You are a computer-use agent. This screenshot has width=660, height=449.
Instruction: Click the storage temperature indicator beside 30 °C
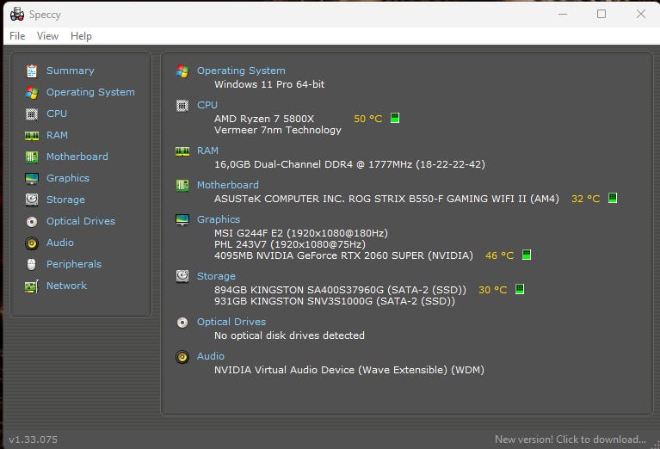coord(520,289)
